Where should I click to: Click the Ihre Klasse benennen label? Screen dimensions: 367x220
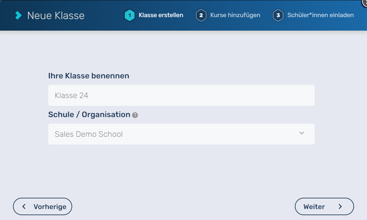click(89, 76)
